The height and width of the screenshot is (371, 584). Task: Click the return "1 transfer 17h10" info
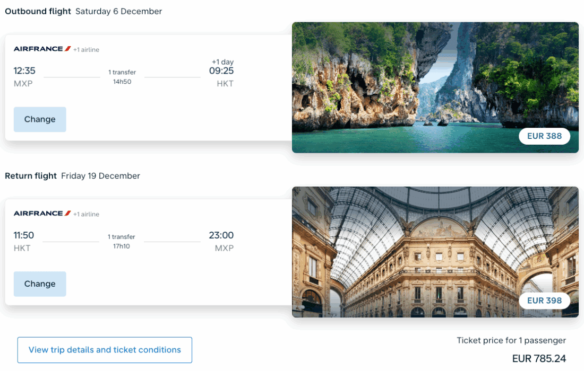[x=122, y=242]
